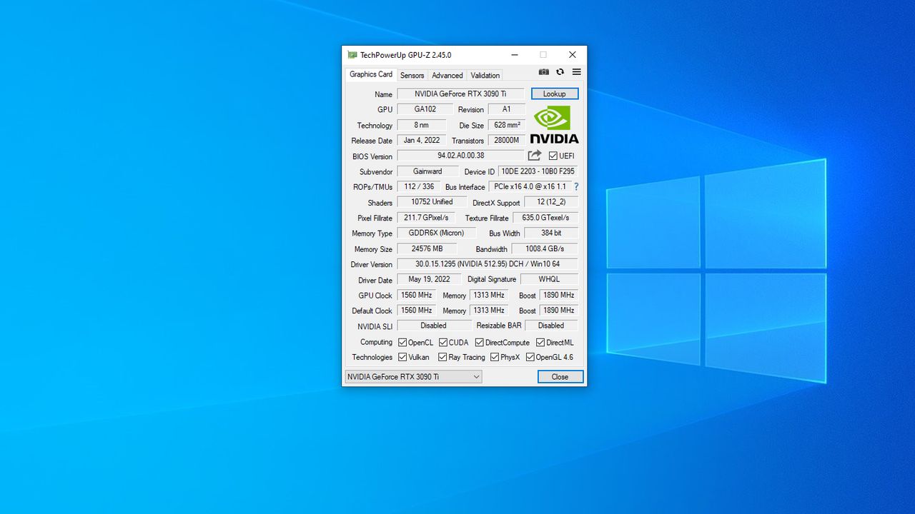Click the Texture Fillrate value 635.0 GTexel/s
Image resolution: width=915 pixels, height=514 pixels.
click(x=545, y=218)
